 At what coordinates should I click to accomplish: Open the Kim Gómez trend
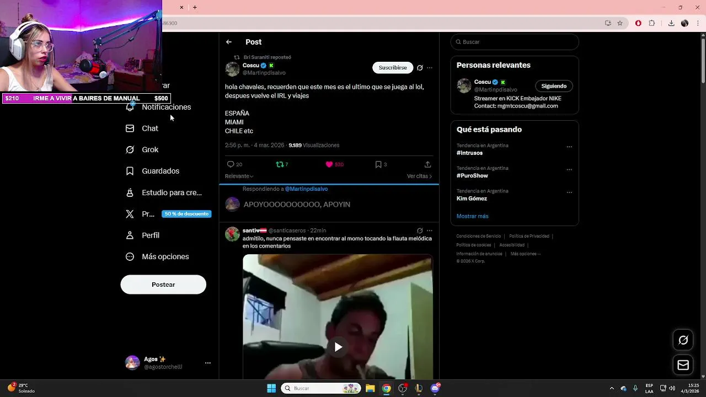472,198
